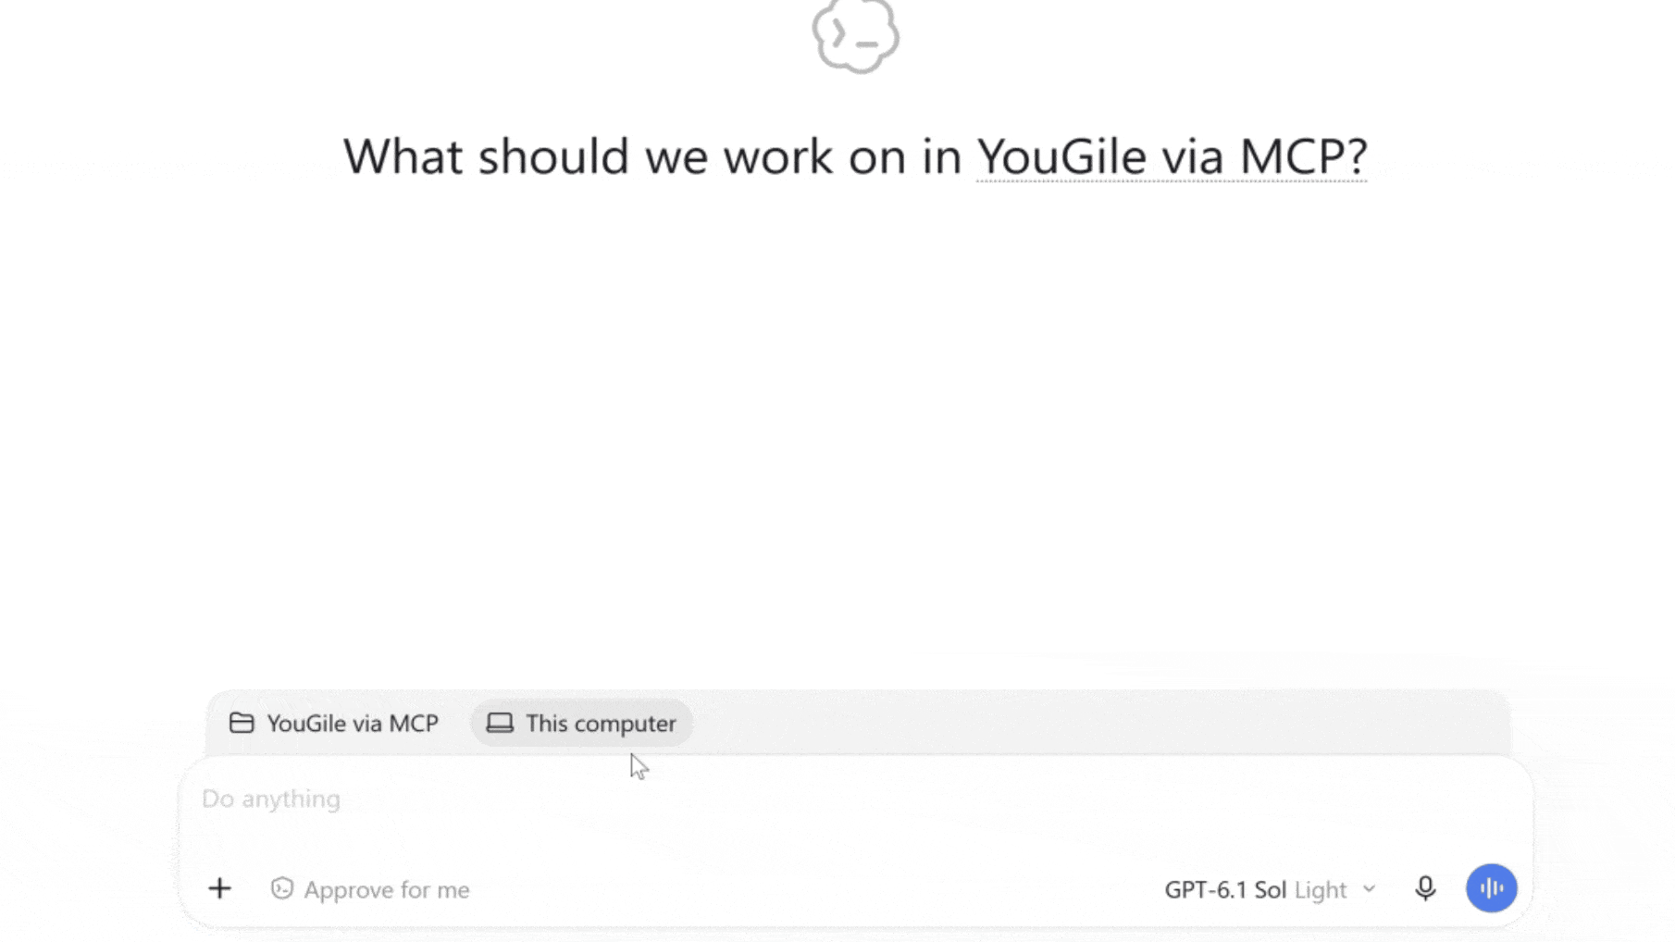Start voice mode with the blue waveform button
This screenshot has height=942, width=1675.
pos(1491,888)
